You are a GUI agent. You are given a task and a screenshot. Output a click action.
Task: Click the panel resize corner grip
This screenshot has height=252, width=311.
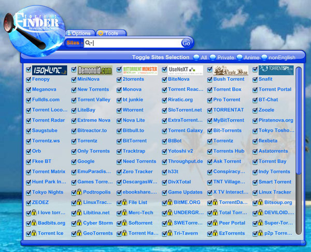click(303, 243)
